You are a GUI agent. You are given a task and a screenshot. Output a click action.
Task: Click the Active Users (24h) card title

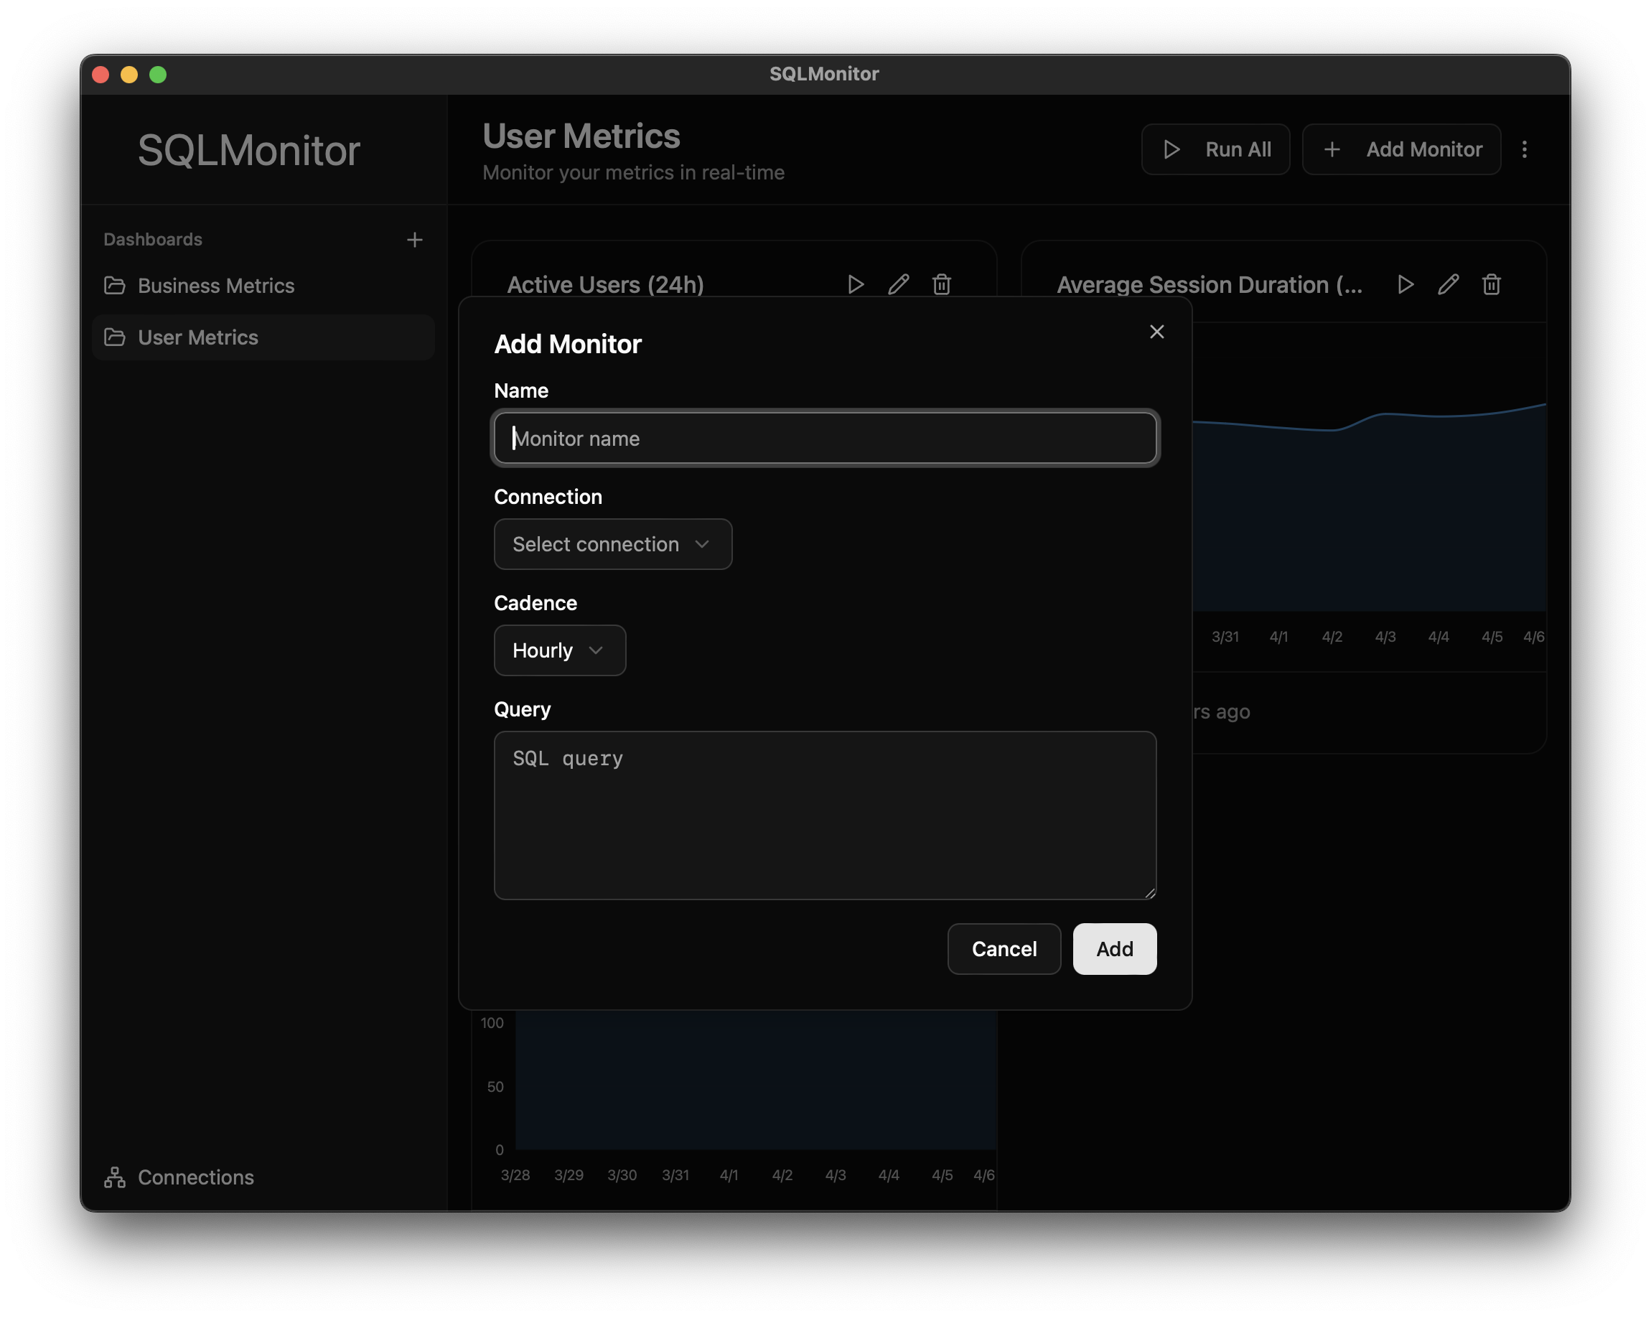click(605, 285)
